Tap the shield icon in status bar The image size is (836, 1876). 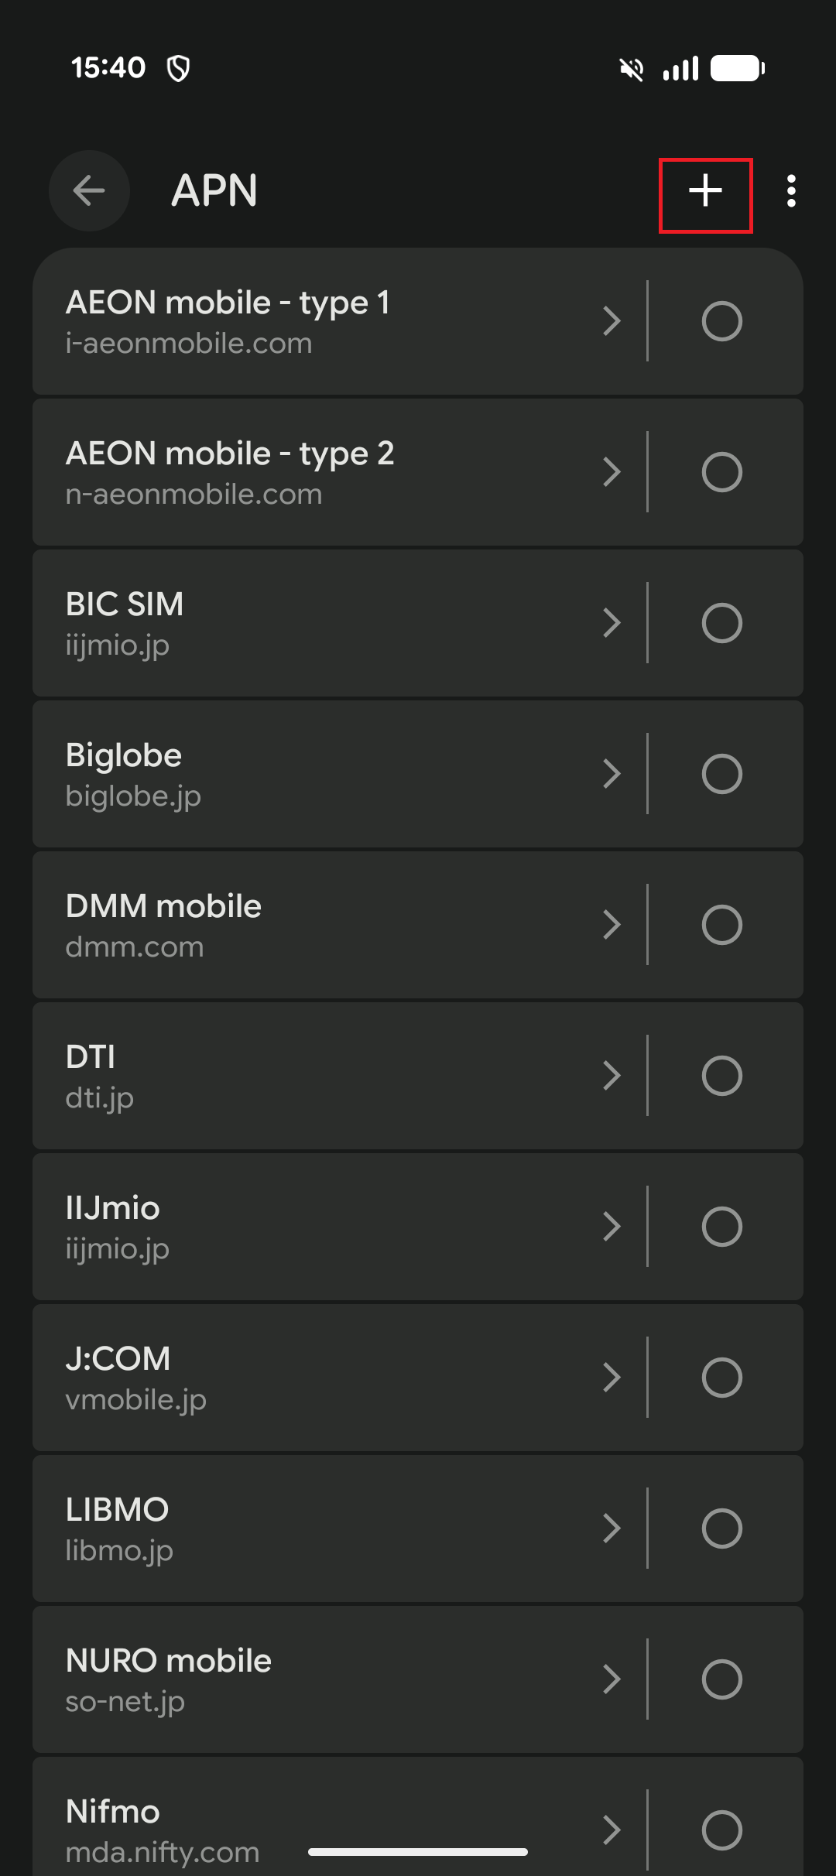179,69
